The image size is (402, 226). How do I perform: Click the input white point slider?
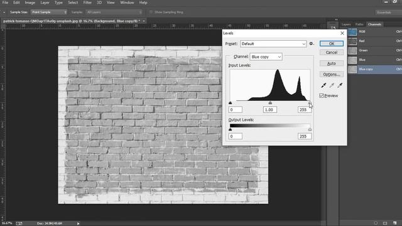click(x=310, y=103)
